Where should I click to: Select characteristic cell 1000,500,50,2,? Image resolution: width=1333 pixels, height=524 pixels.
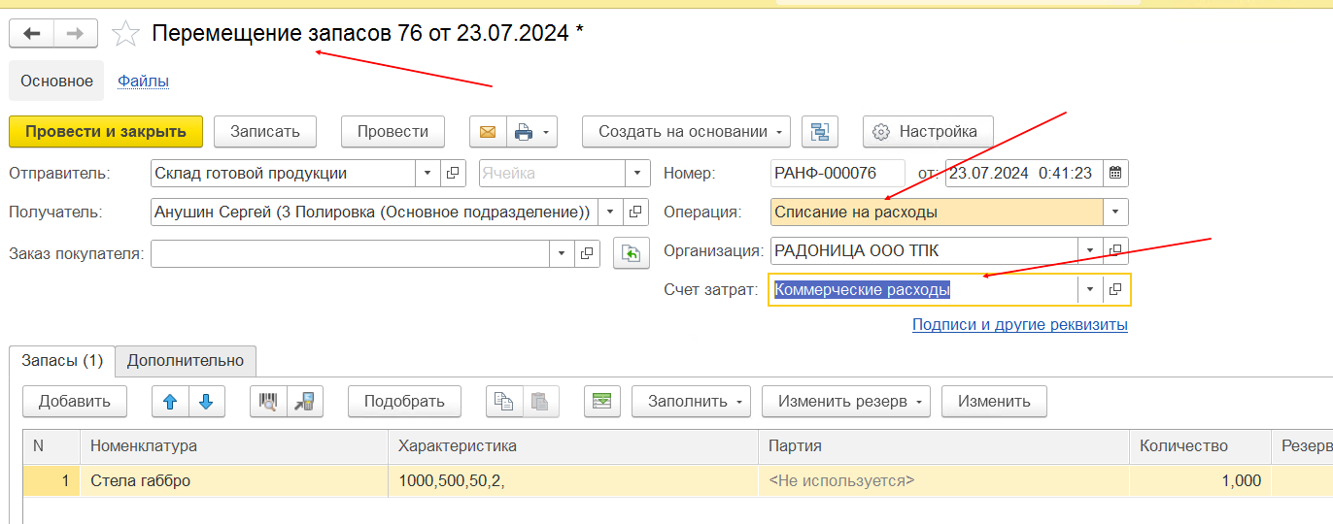click(573, 480)
